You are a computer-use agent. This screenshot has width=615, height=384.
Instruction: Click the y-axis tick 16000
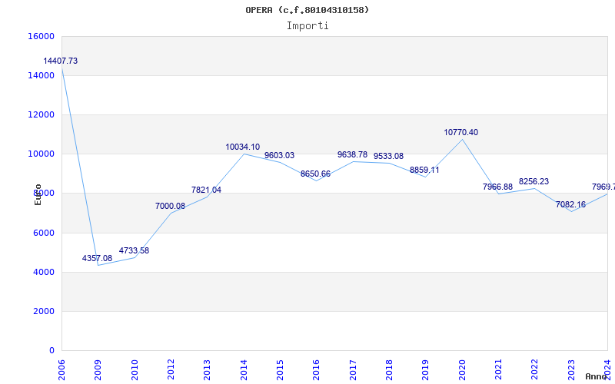[x=42, y=36]
